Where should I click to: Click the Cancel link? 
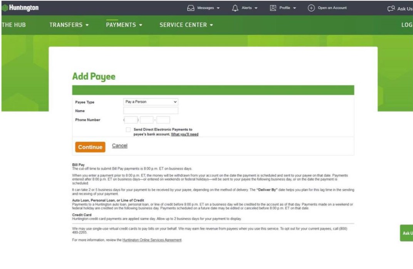119,146
